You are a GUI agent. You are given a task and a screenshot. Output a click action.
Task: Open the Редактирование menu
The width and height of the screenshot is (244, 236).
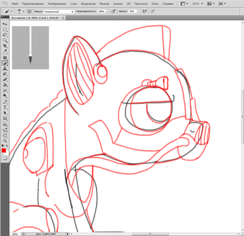(x=33, y=4)
